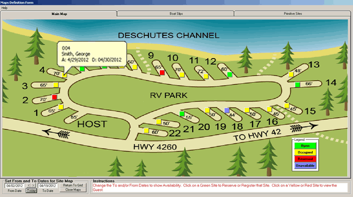This screenshot has width=353, height=197.
Task: Click the red marker on site 9
Action: point(162,73)
